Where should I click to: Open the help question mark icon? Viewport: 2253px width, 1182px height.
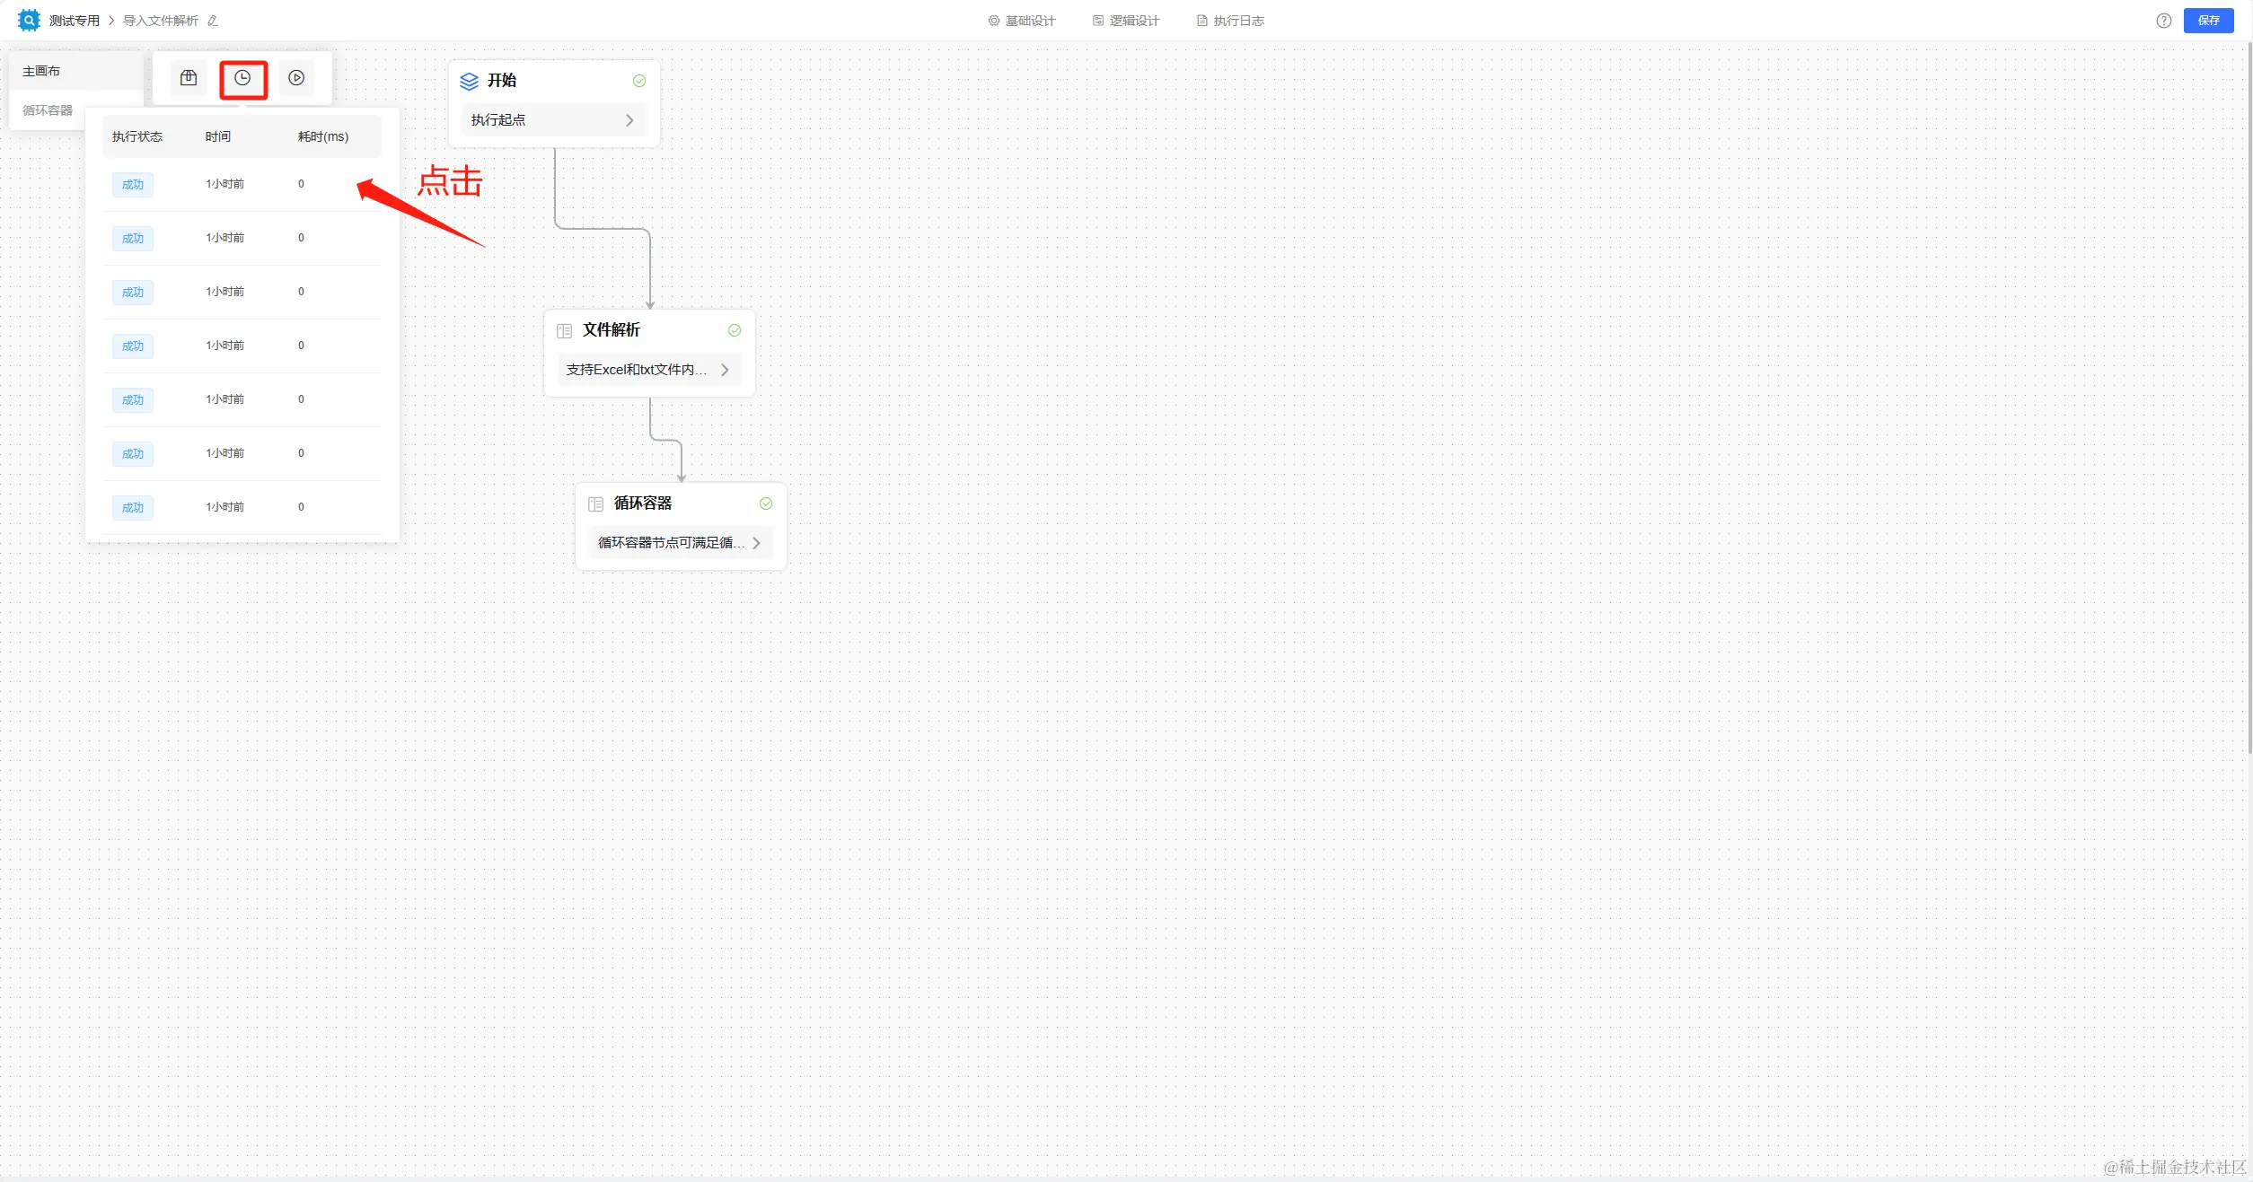pyautogui.click(x=2163, y=21)
